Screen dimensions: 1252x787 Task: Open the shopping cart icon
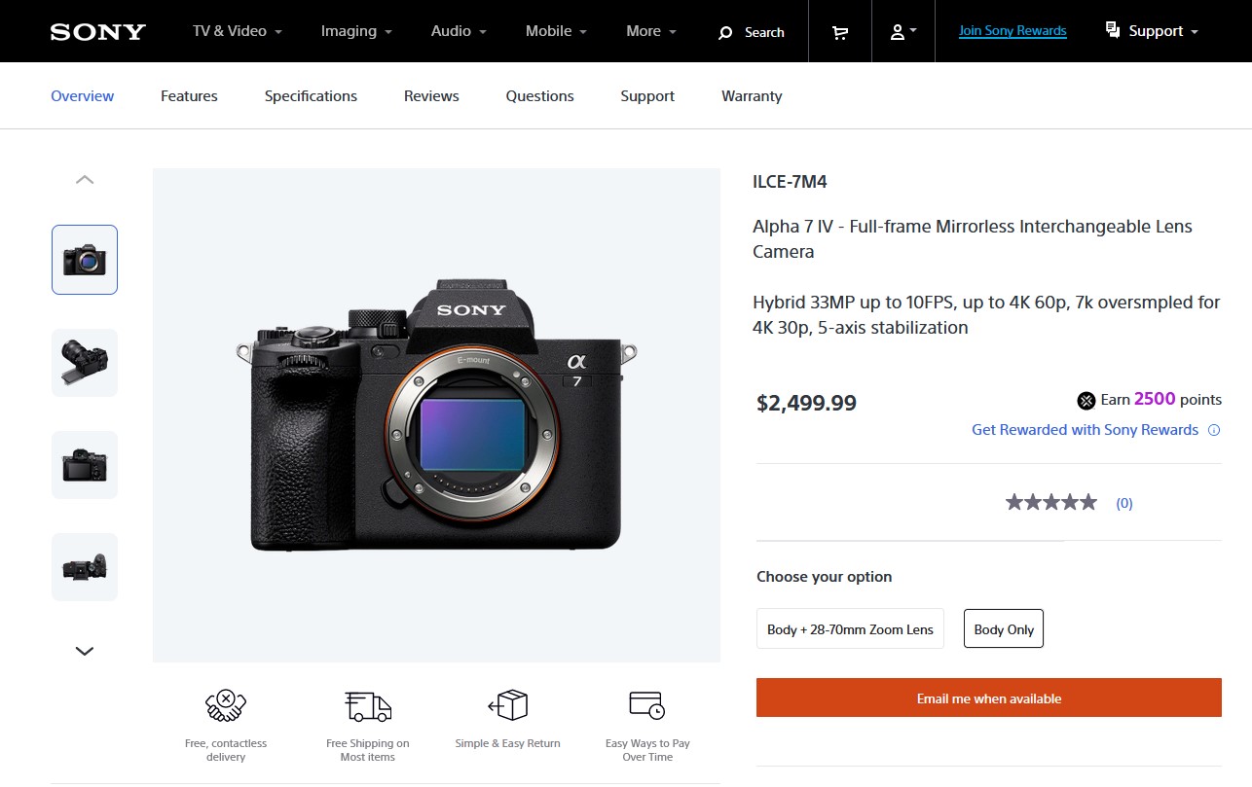tap(839, 32)
